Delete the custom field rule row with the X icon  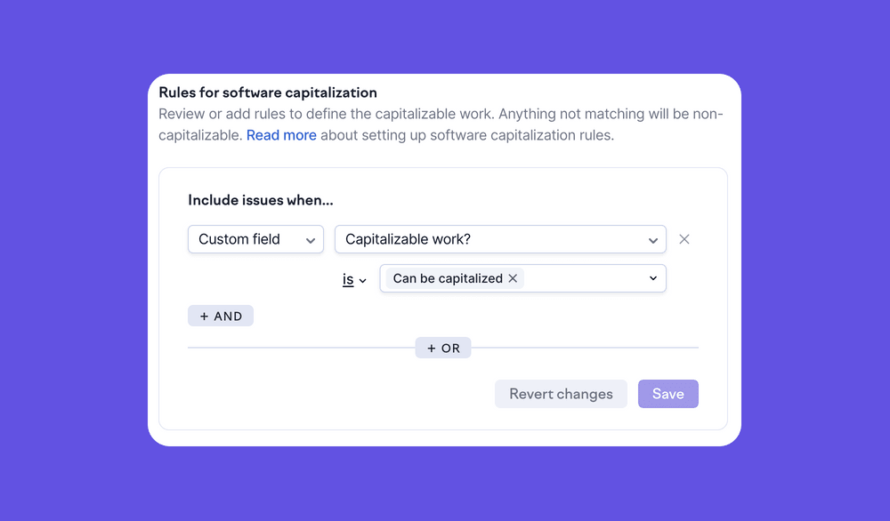pos(684,238)
